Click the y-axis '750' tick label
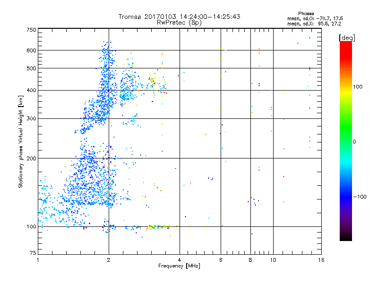 (32, 30)
